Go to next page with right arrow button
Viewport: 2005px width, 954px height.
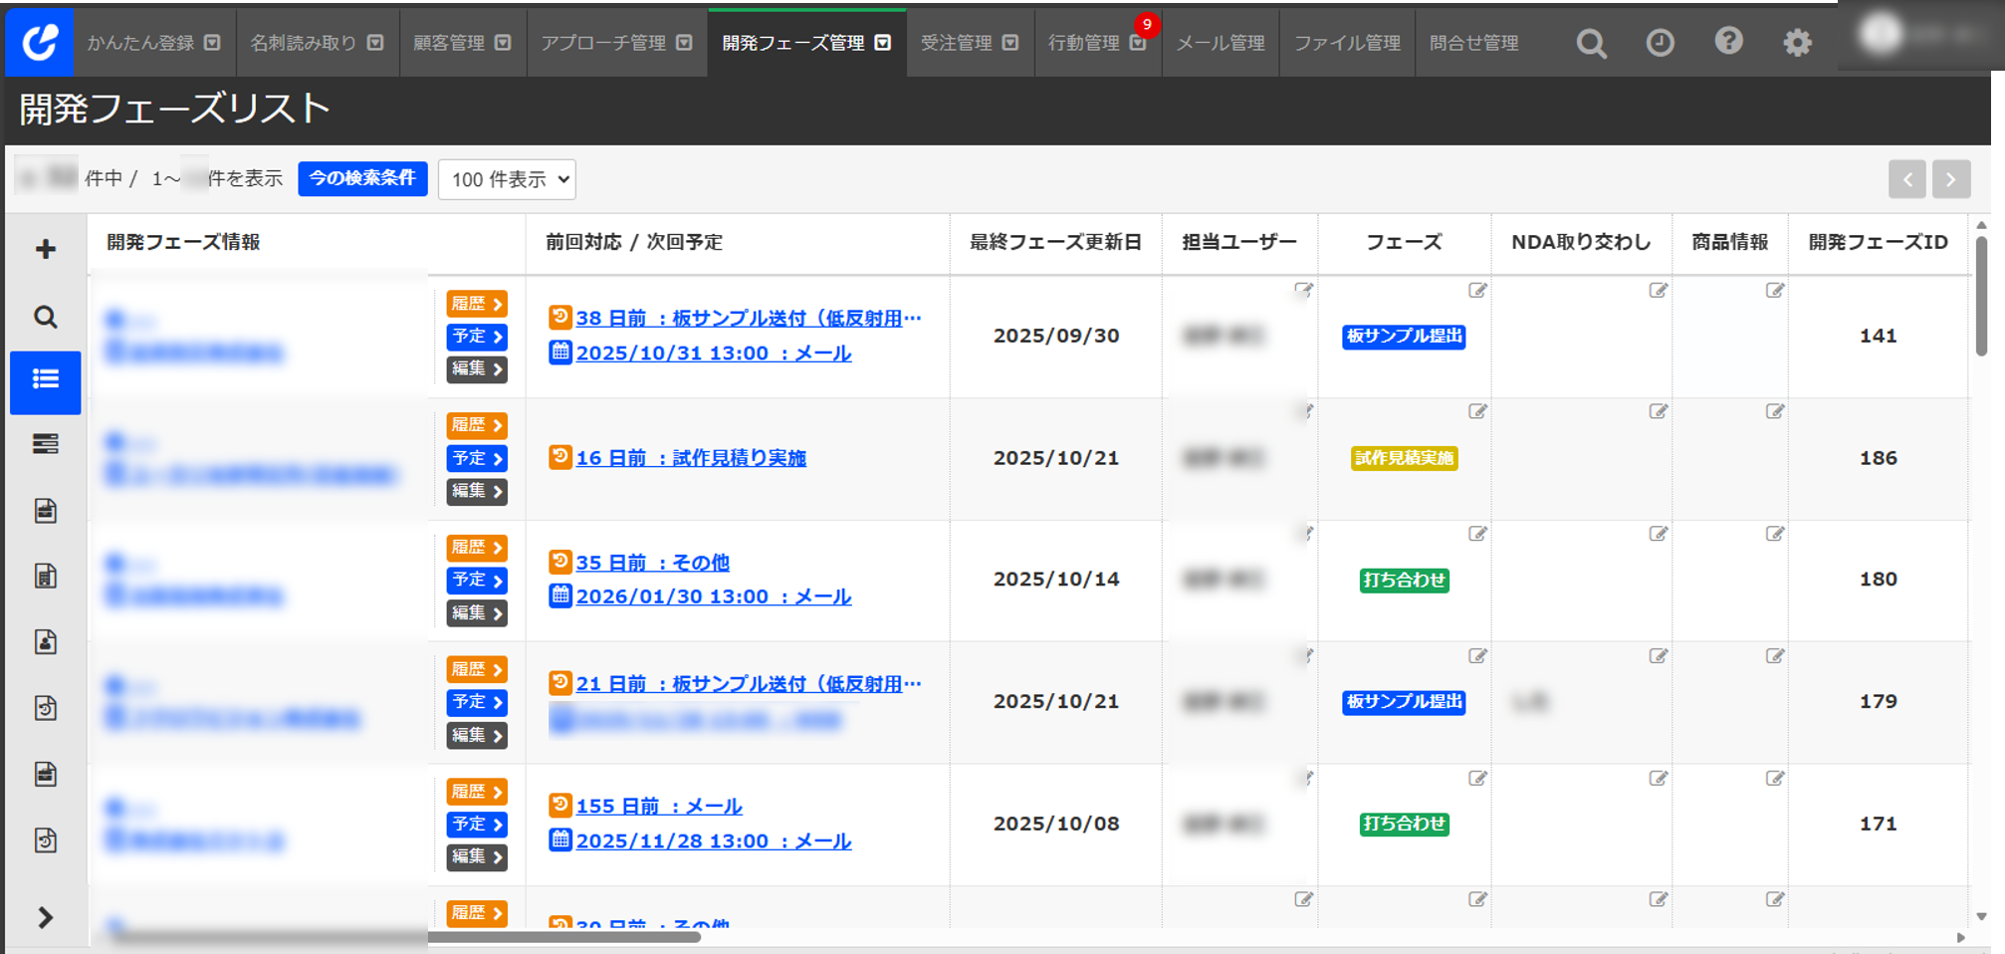pyautogui.click(x=1951, y=179)
